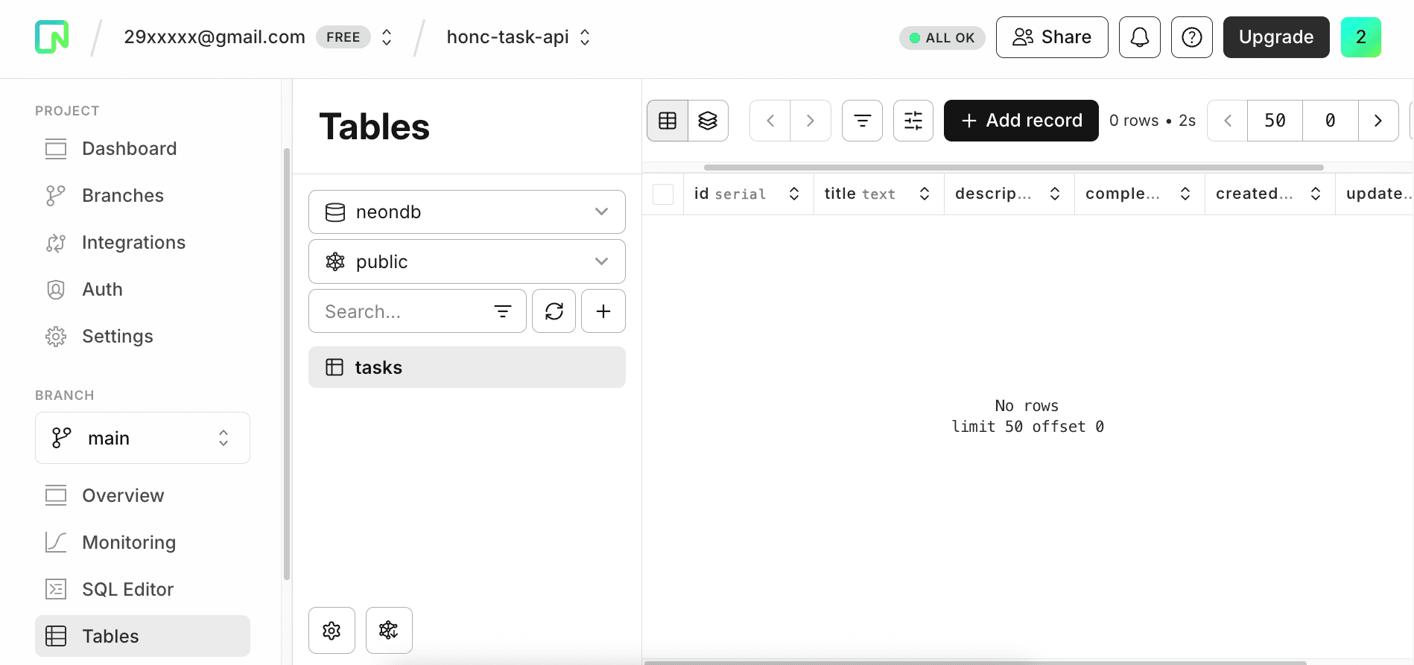Viewport: 1414px width, 665px height.
Task: Click the notifications bell icon
Action: click(1139, 37)
